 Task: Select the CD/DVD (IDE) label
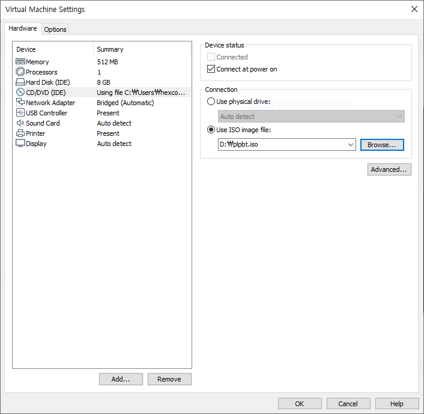click(46, 93)
